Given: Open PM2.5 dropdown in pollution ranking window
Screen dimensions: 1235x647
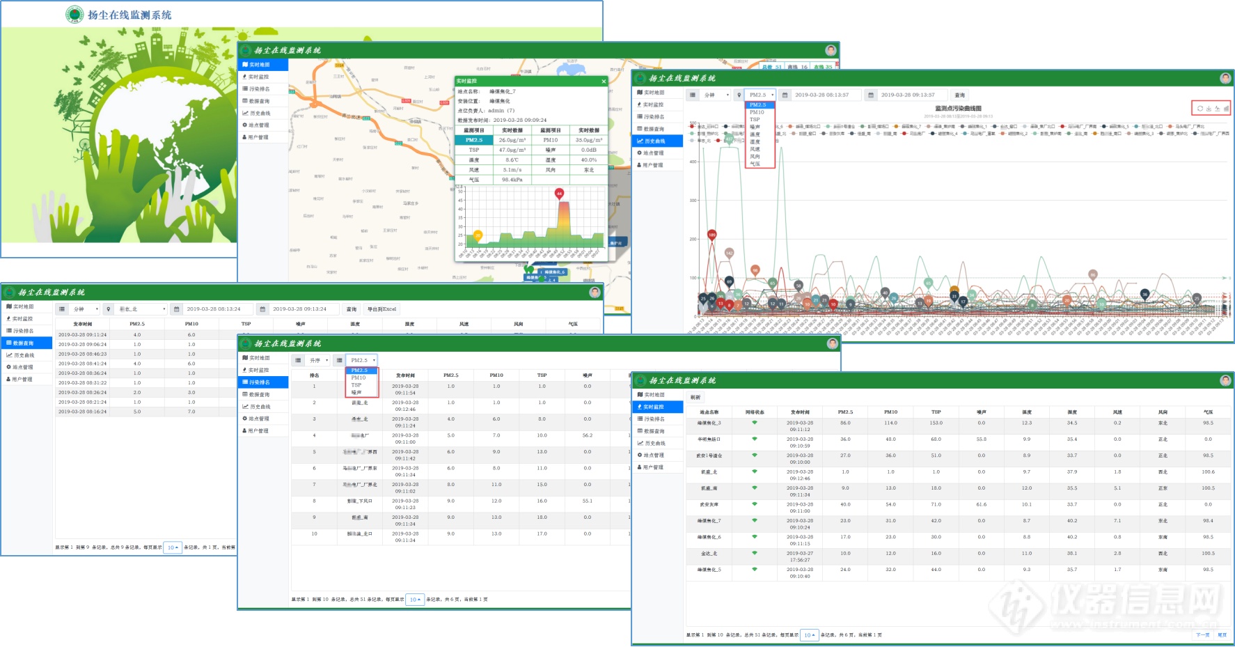Looking at the screenshot, I should point(361,361).
